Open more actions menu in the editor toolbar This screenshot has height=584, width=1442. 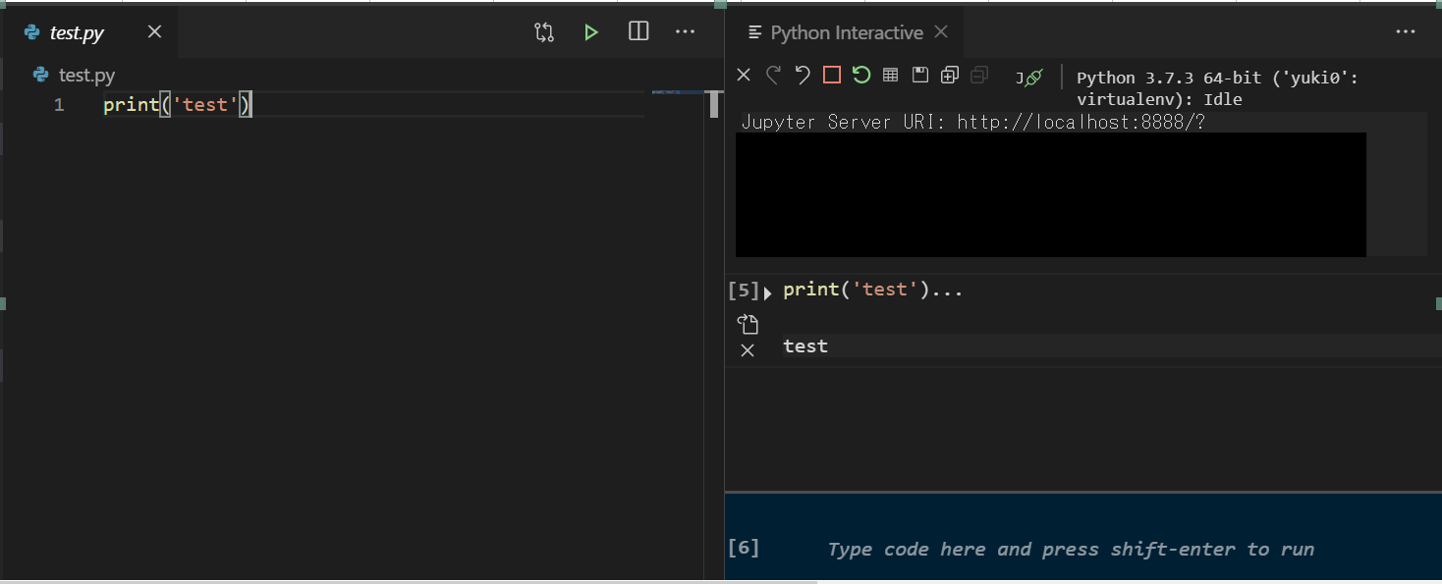coord(685,31)
